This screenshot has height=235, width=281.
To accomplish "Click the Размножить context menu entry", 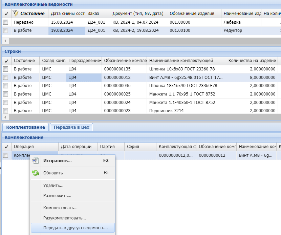I will pos(57,196).
